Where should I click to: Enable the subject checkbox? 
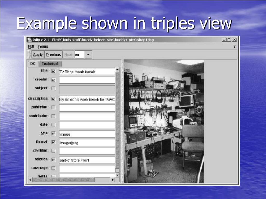[x=54, y=88]
